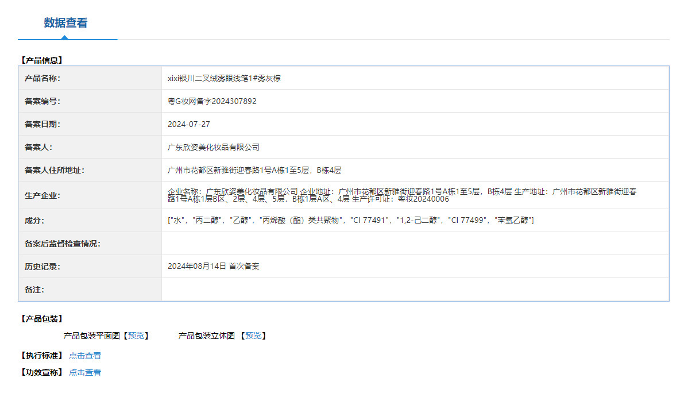Select filing number 粤G妆网备字2024307892
Viewport: 688px width, 397px height.
(x=212, y=102)
